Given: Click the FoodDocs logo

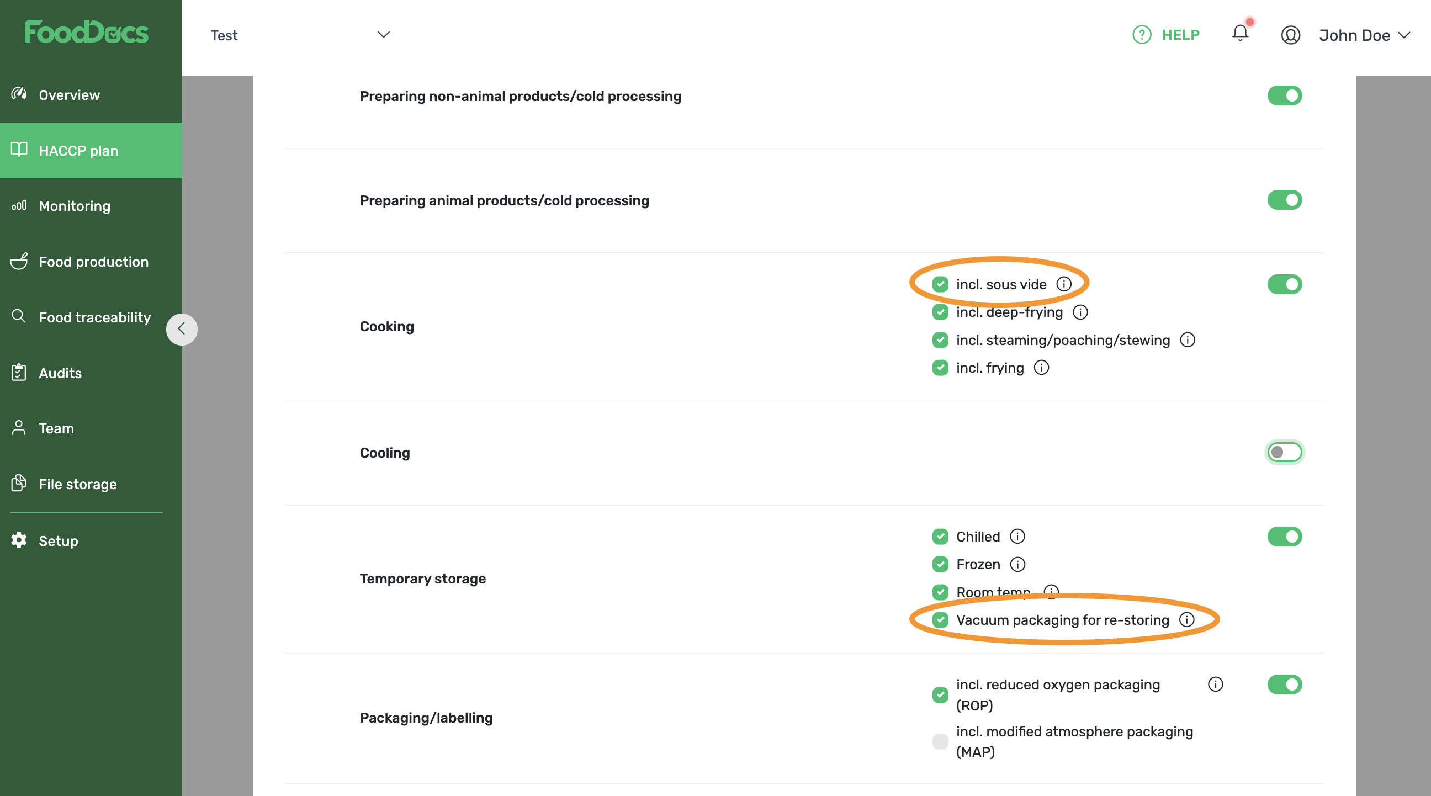Looking at the screenshot, I should pos(86,31).
